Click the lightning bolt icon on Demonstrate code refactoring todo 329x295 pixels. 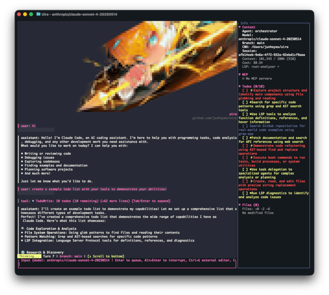point(252,145)
